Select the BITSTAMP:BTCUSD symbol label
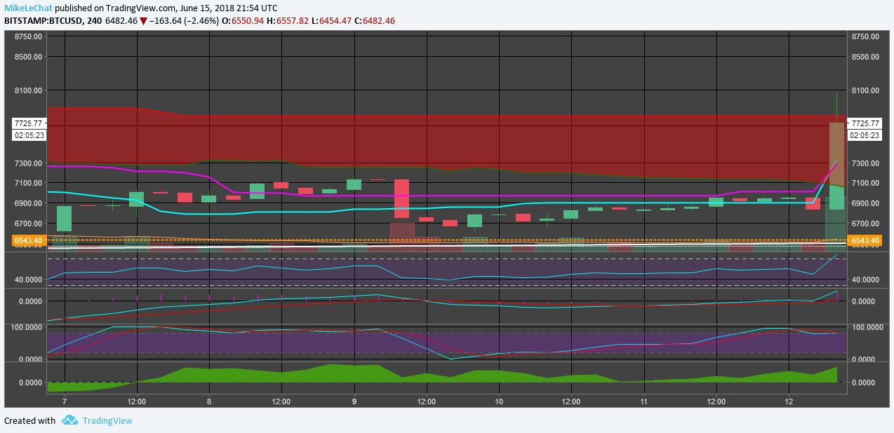Viewport: 894px width, 433px height. (43, 21)
